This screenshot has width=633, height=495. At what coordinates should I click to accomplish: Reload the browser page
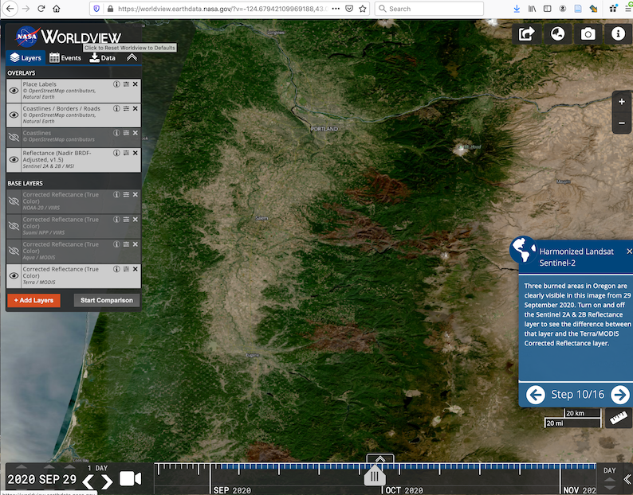tap(41, 9)
